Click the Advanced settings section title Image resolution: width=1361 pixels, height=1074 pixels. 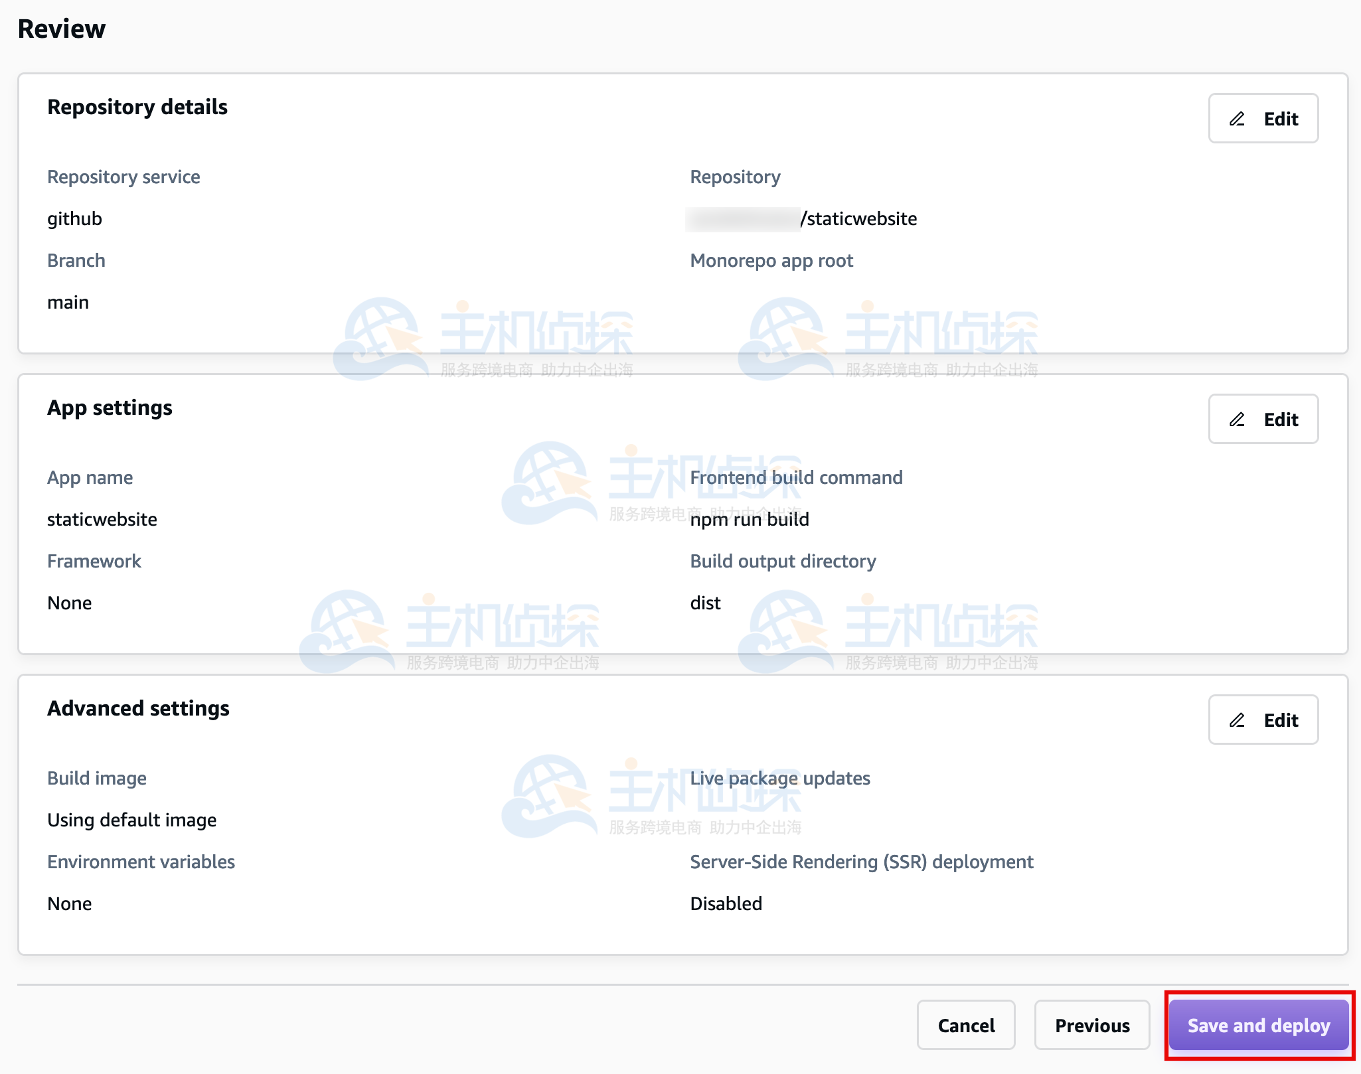138,708
